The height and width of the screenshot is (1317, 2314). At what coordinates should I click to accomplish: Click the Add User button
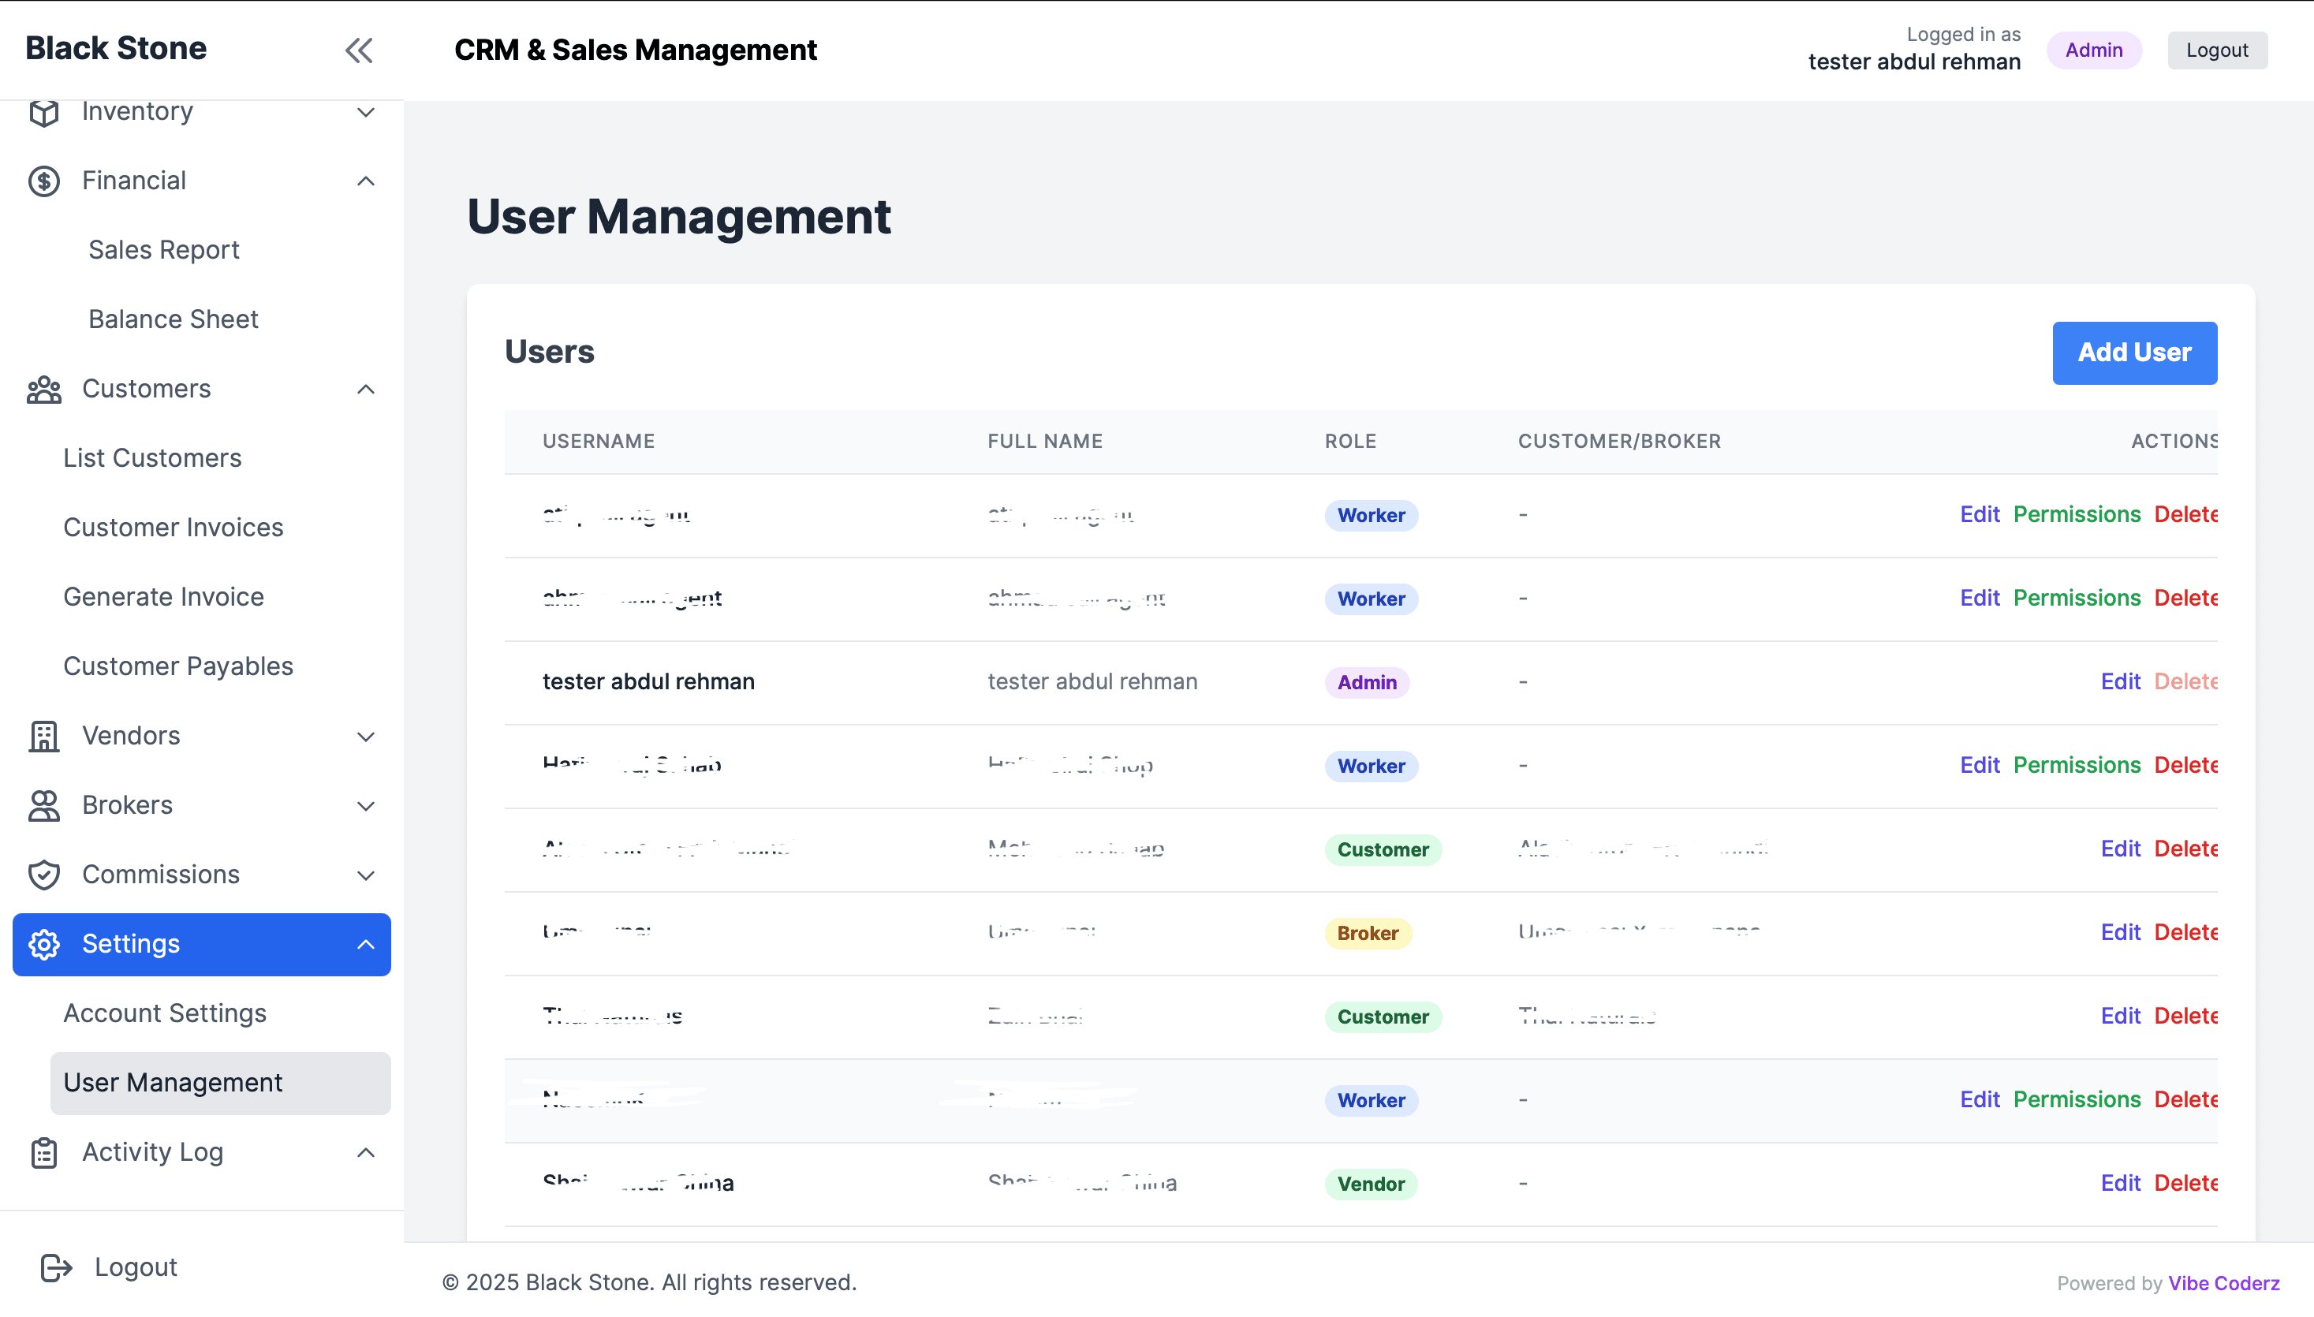[x=2134, y=353]
